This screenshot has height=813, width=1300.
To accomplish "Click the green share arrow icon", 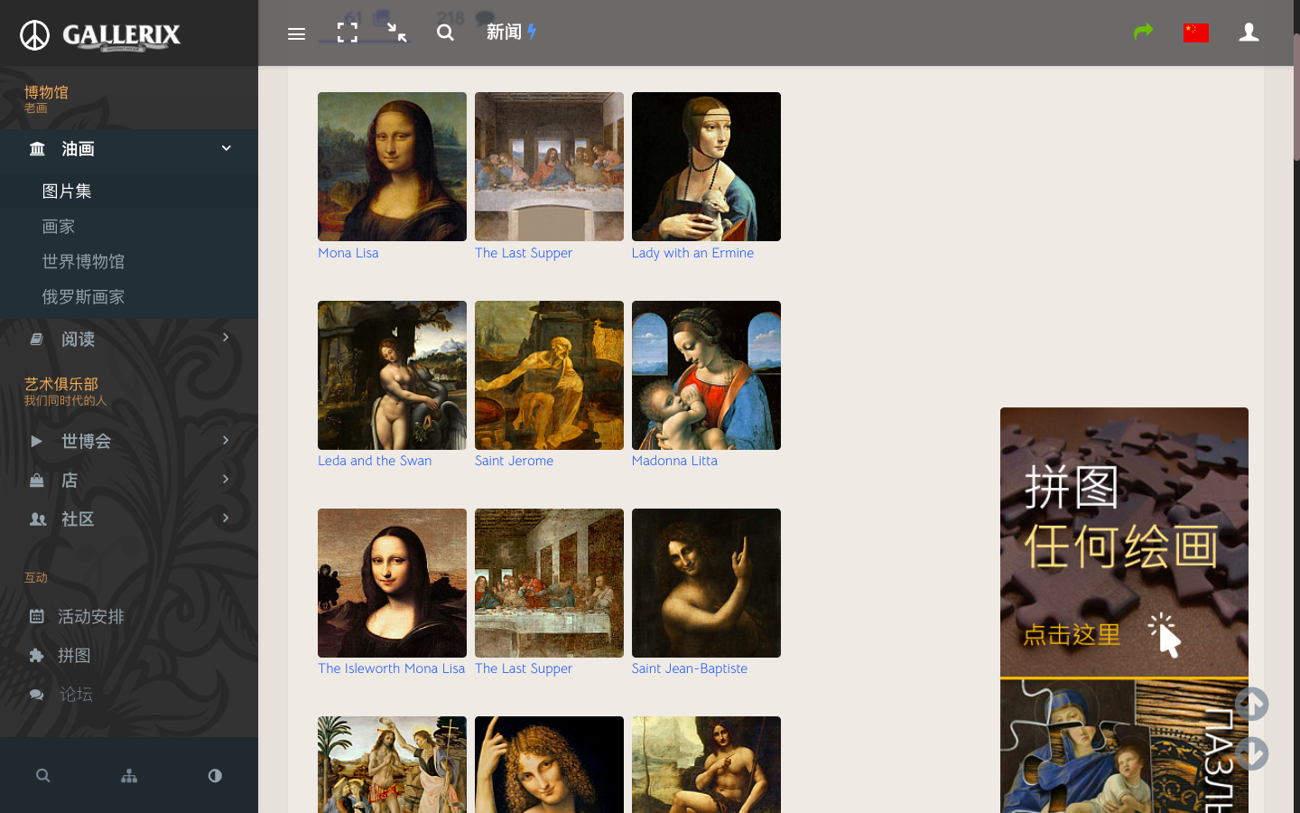I will pos(1144,32).
